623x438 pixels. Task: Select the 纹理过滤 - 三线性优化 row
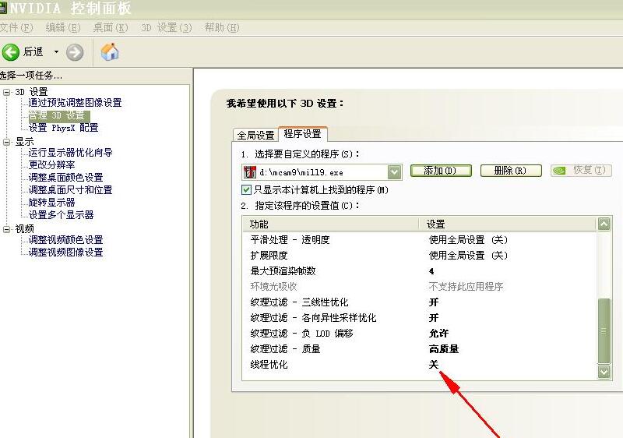(420, 302)
